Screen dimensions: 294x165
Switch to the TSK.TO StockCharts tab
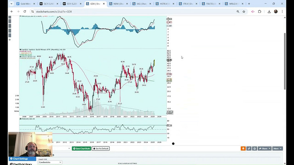[212, 4]
